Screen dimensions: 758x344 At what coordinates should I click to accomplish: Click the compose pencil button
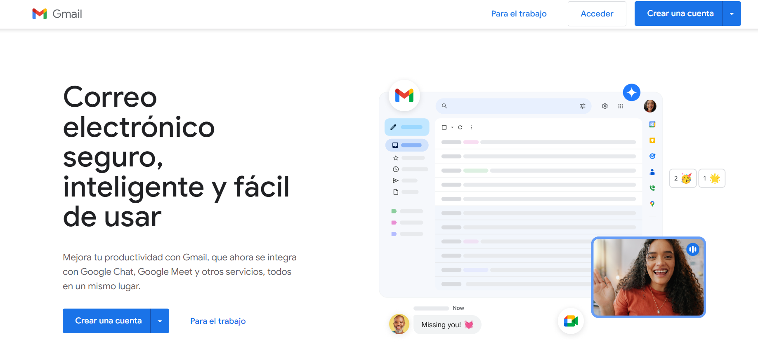click(407, 127)
